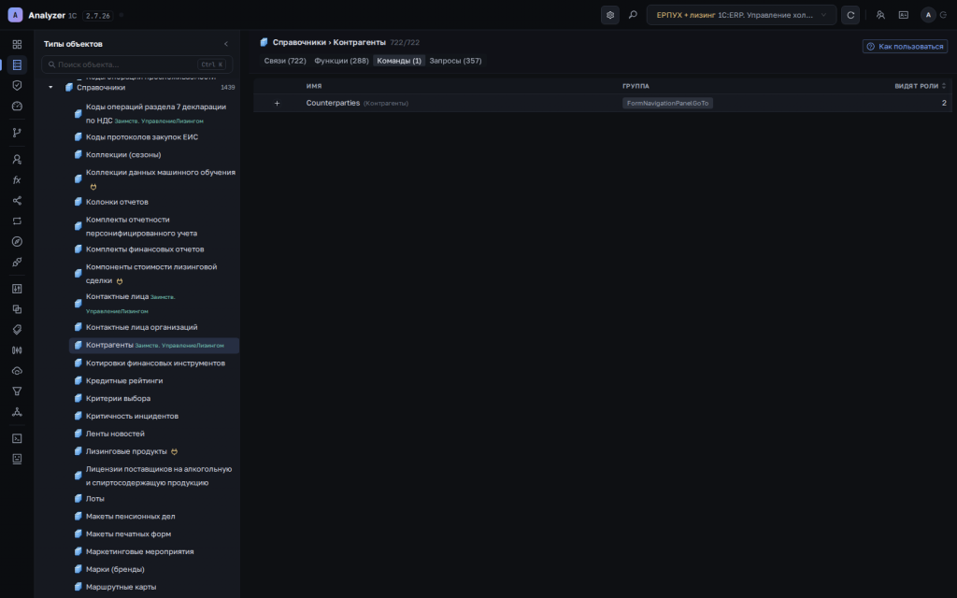Select Лизинговые продукты in the tree
The image size is (957, 598).
(126, 451)
